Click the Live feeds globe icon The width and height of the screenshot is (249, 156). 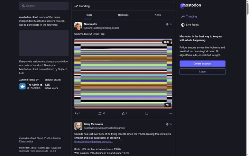pyautogui.click(x=183, y=25)
